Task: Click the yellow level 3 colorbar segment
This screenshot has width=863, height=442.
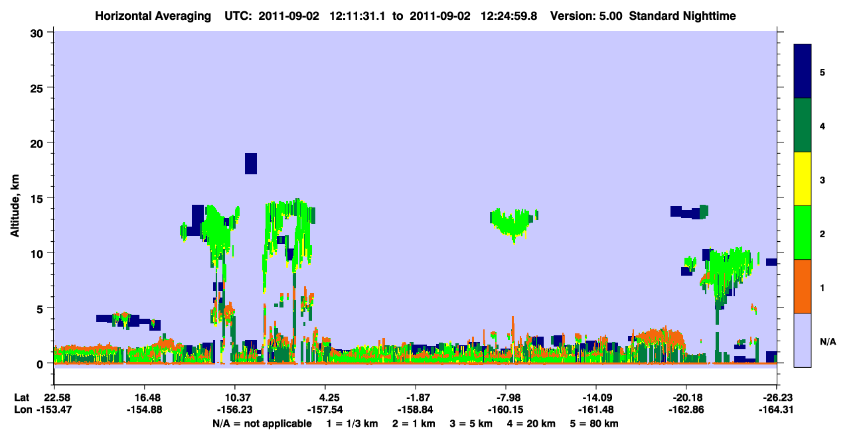Action: 803,179
